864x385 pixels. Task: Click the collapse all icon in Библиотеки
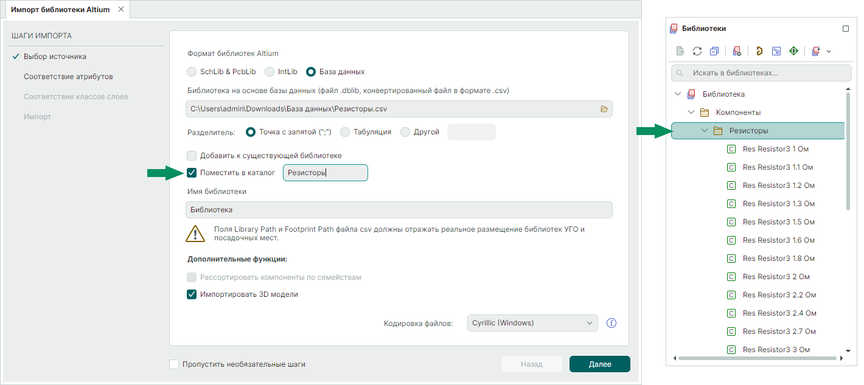714,52
